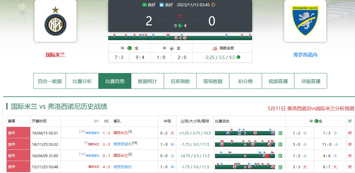Click the Frosinone Calcio team crest
The height and width of the screenshot is (173, 355).
[305, 21]
